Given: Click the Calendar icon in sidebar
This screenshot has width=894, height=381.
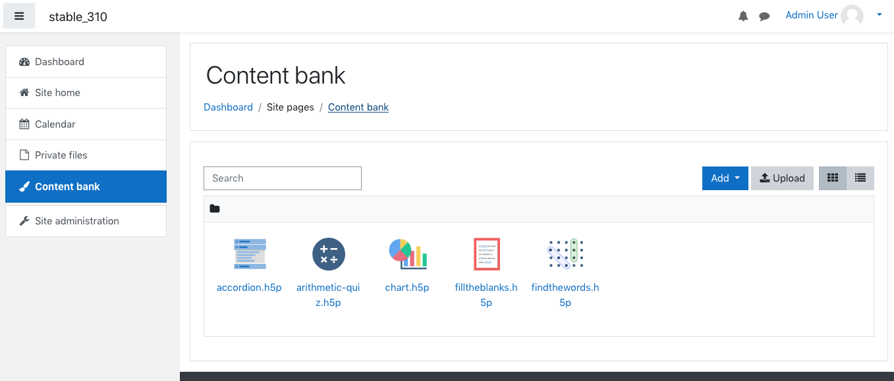Looking at the screenshot, I should pyautogui.click(x=24, y=124).
